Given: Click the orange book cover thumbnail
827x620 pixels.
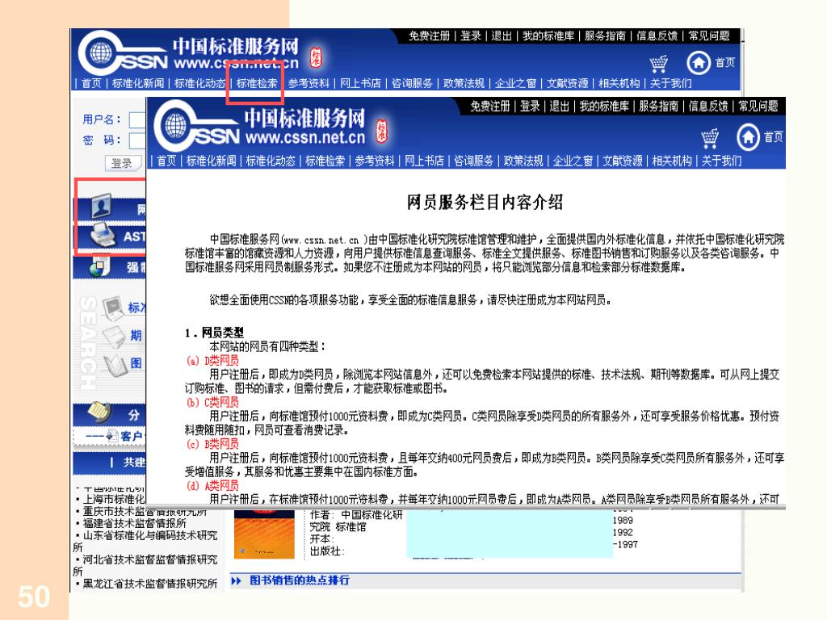Looking at the screenshot, I should (x=264, y=536).
